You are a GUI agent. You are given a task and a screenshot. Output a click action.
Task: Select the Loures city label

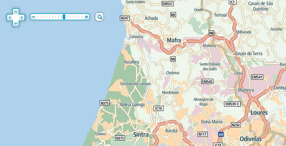[x=259, y=112]
